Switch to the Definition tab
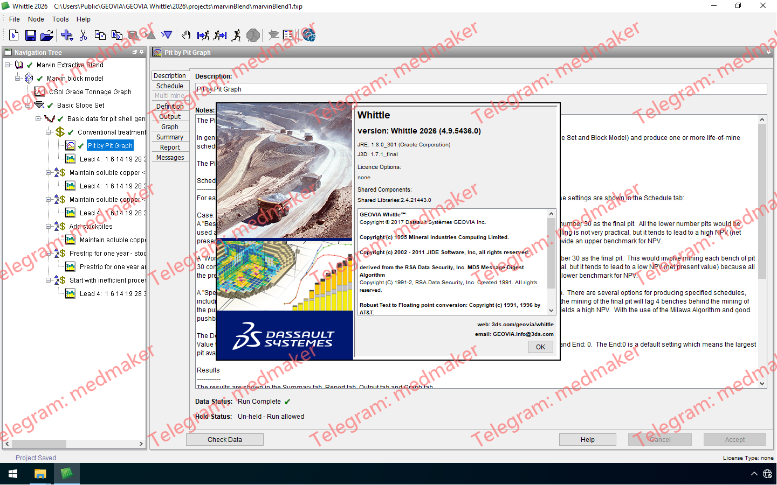This screenshot has width=777, height=485. (170, 107)
